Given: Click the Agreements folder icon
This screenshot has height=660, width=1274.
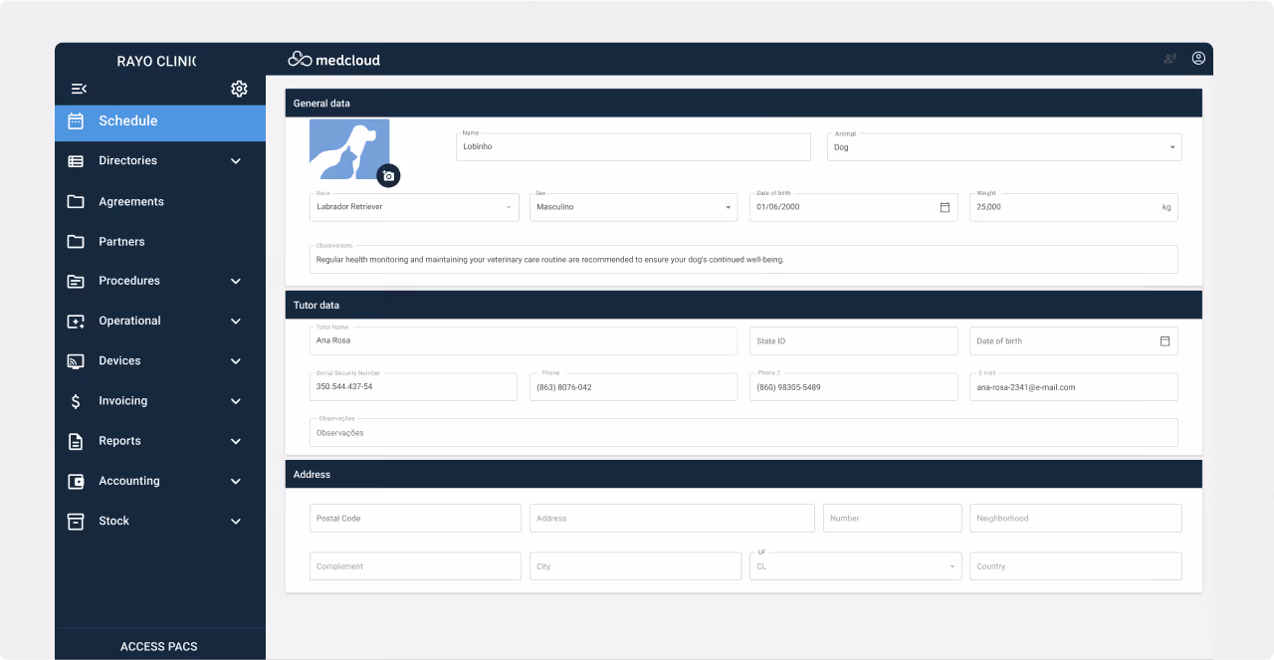Looking at the screenshot, I should click(x=75, y=201).
